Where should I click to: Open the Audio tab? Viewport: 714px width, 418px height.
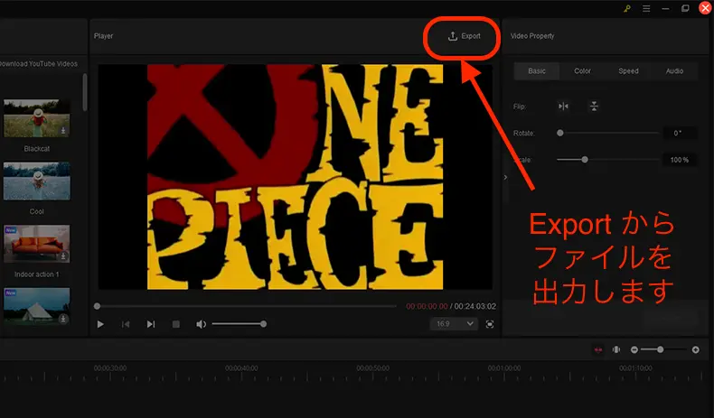point(674,71)
